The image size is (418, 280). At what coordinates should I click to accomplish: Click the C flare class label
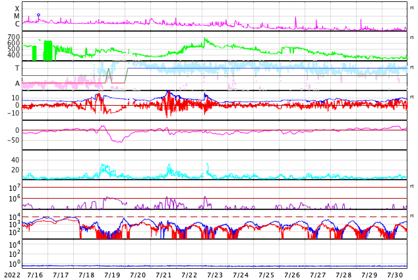(x=17, y=24)
